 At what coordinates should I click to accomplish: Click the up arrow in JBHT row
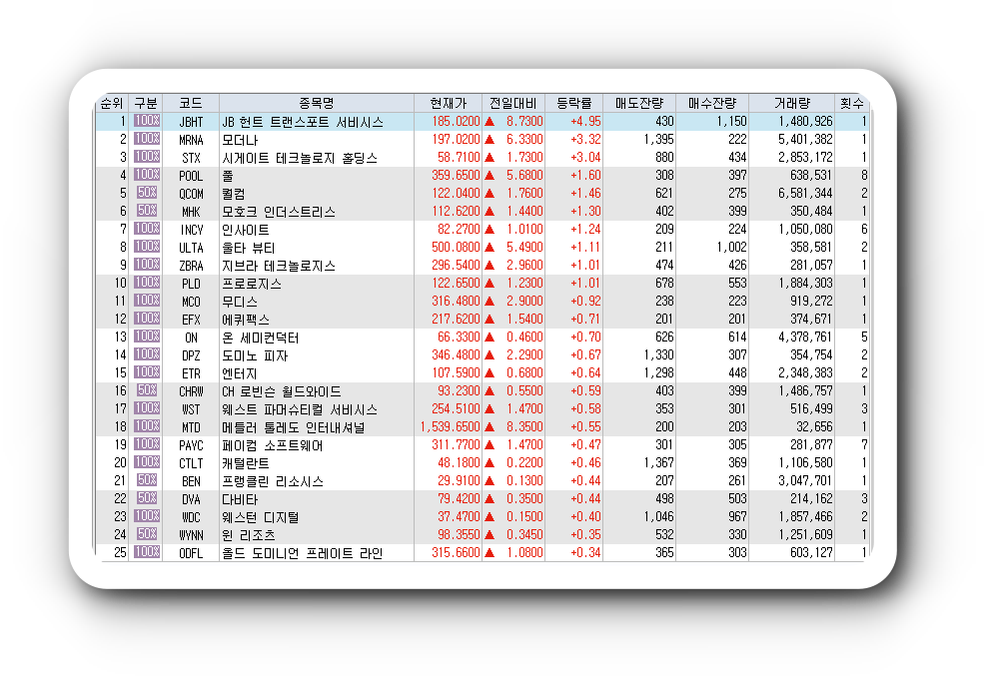490,121
